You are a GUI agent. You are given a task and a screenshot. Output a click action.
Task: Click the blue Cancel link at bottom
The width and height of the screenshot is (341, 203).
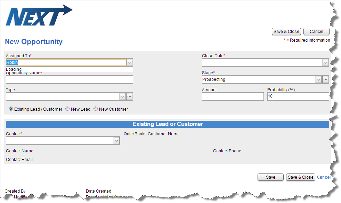324,177
